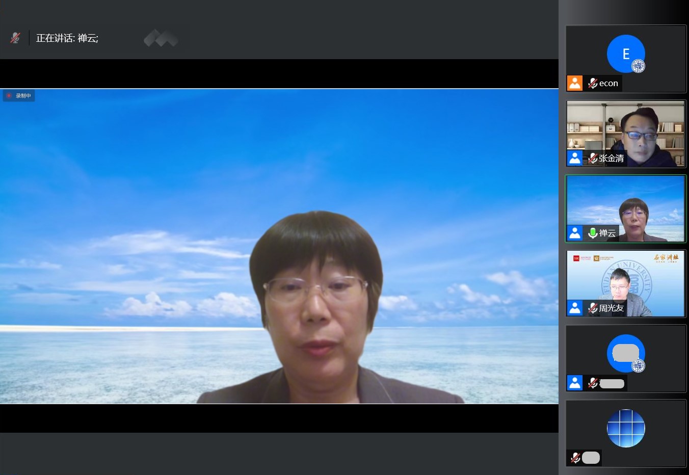Click the orange host icon on econ tile

tap(575, 83)
